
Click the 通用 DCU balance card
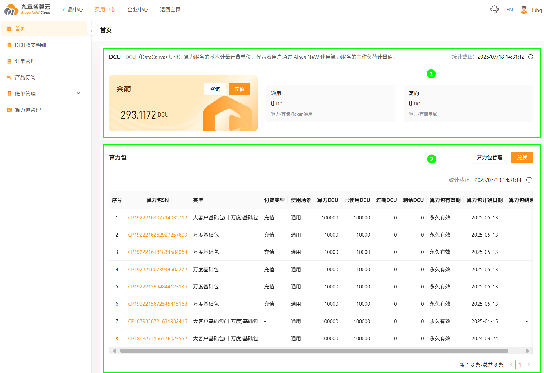point(331,103)
